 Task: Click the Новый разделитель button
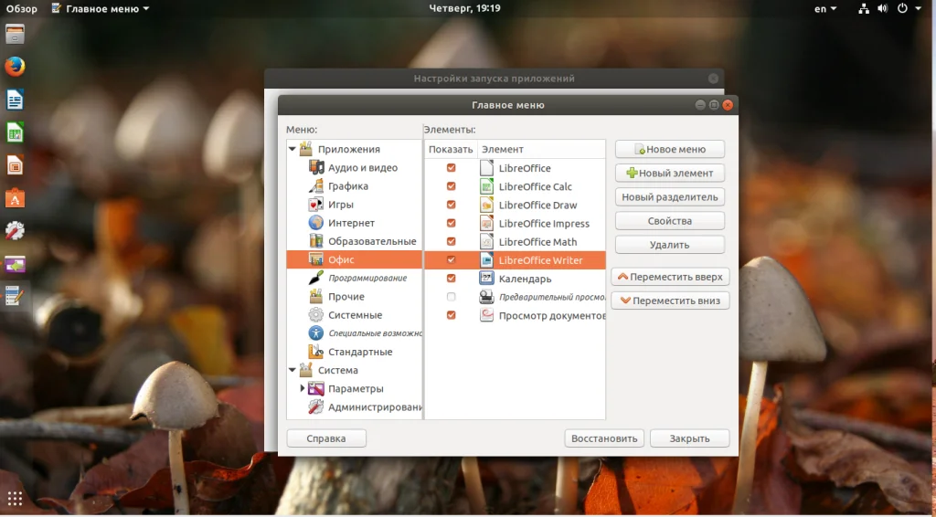coord(670,196)
